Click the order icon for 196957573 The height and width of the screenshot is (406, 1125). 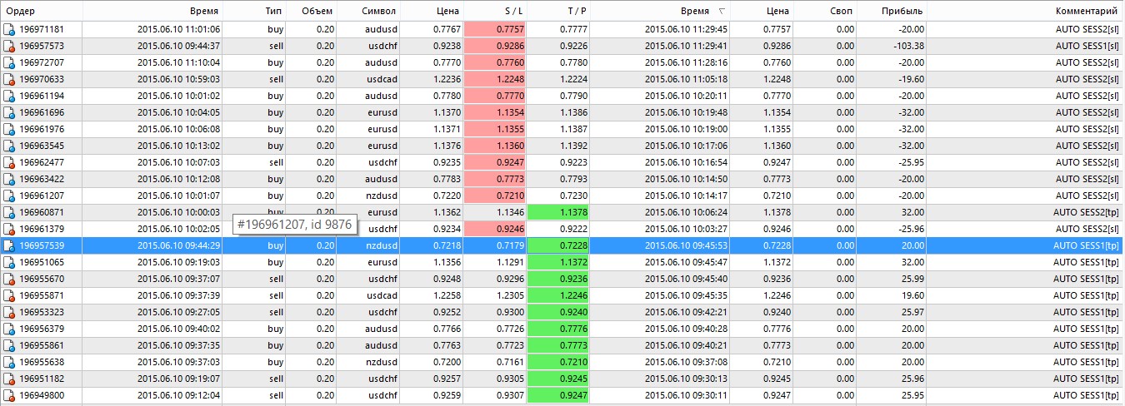point(9,46)
